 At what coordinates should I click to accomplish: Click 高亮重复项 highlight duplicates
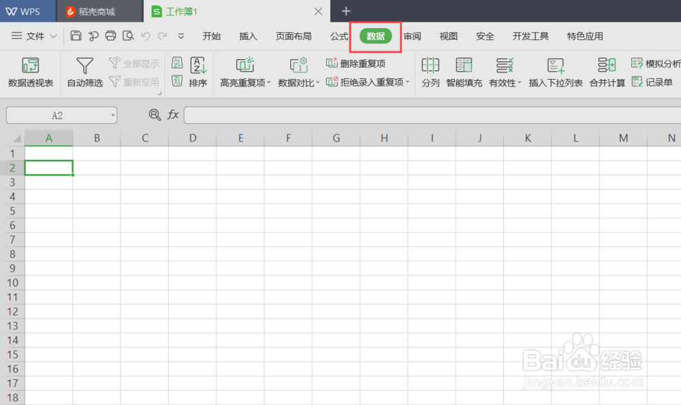(x=245, y=72)
